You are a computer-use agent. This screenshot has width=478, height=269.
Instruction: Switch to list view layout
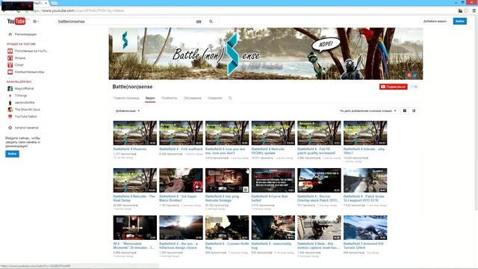click(x=414, y=111)
